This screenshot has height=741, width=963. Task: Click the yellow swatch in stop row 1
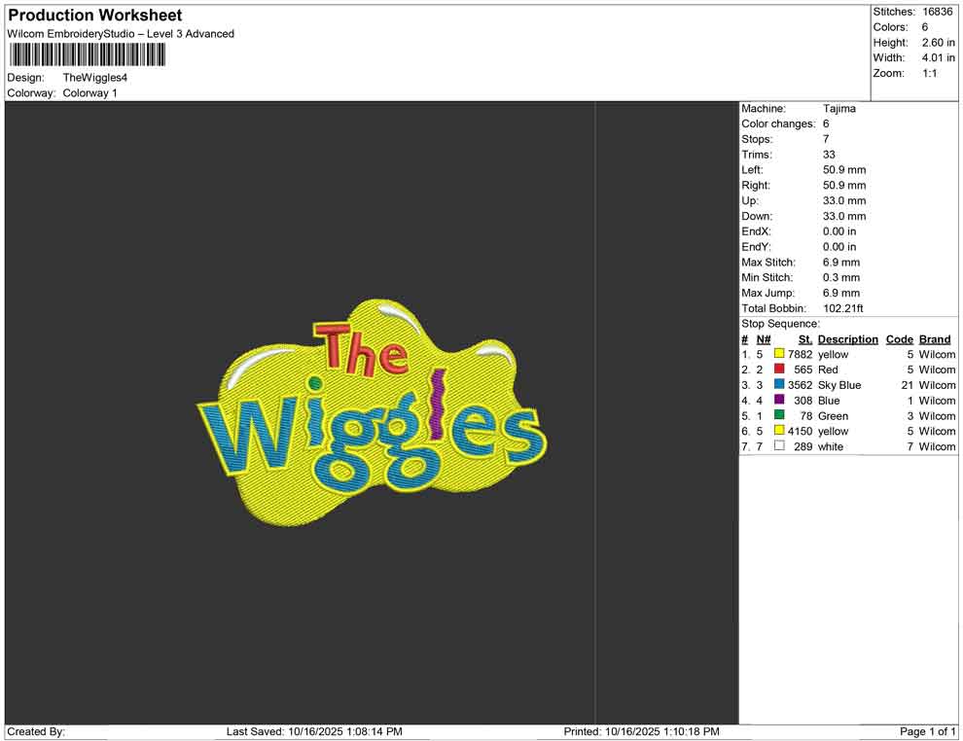click(779, 354)
